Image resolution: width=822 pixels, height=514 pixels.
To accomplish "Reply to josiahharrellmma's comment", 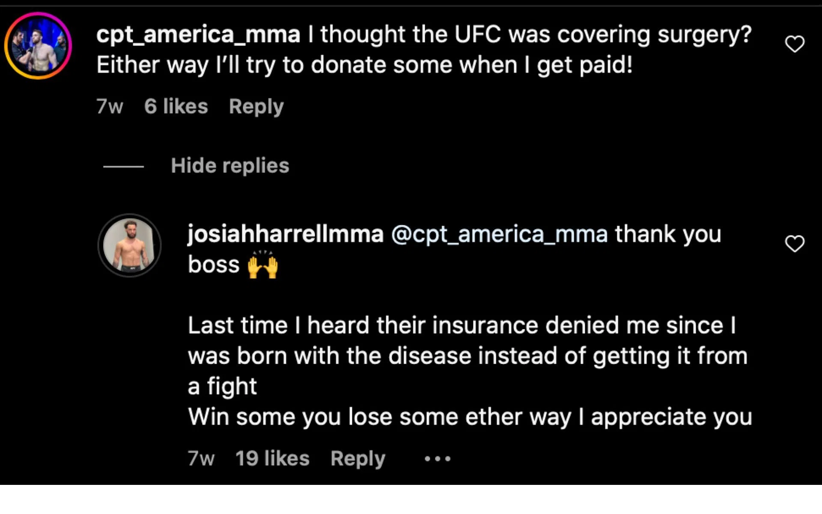I will 358,459.
